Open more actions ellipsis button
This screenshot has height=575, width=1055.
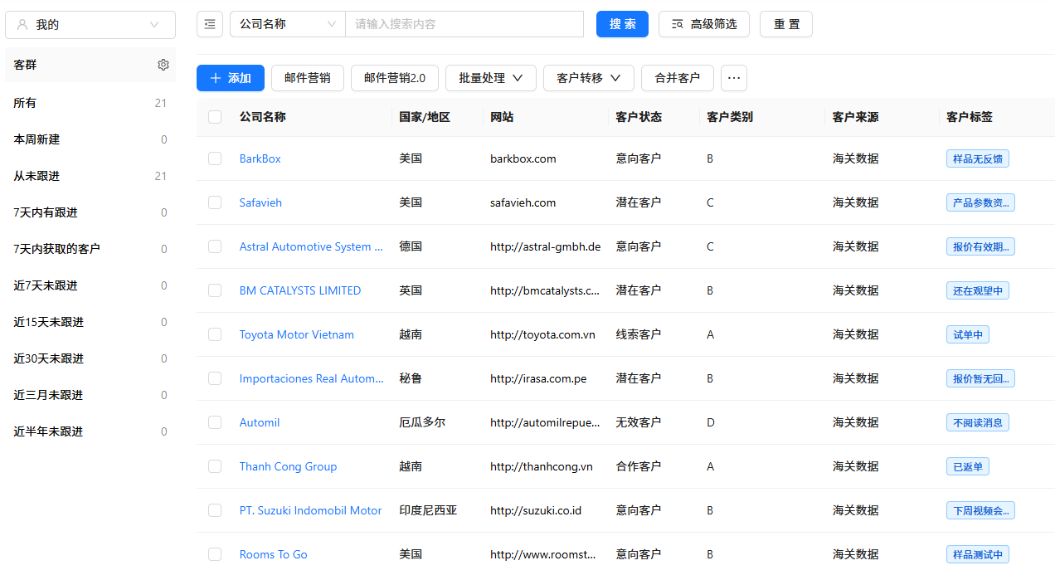point(734,78)
